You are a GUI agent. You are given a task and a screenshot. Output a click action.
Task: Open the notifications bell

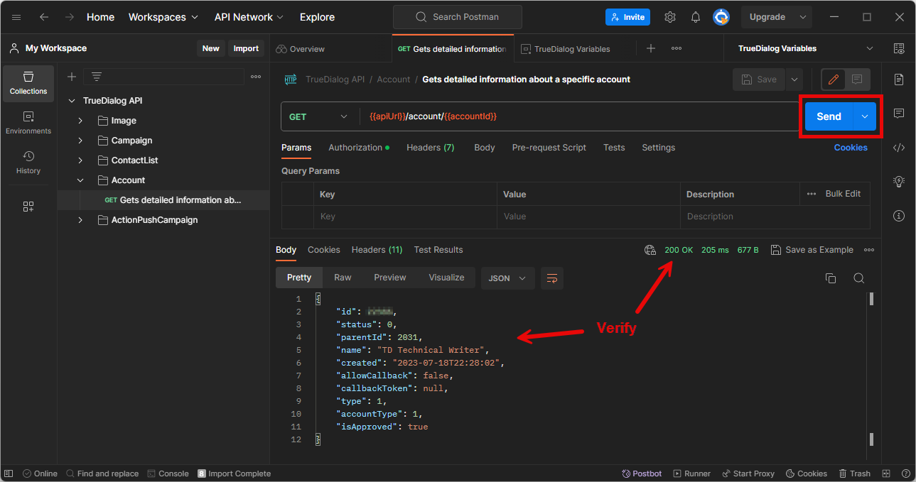(x=696, y=17)
